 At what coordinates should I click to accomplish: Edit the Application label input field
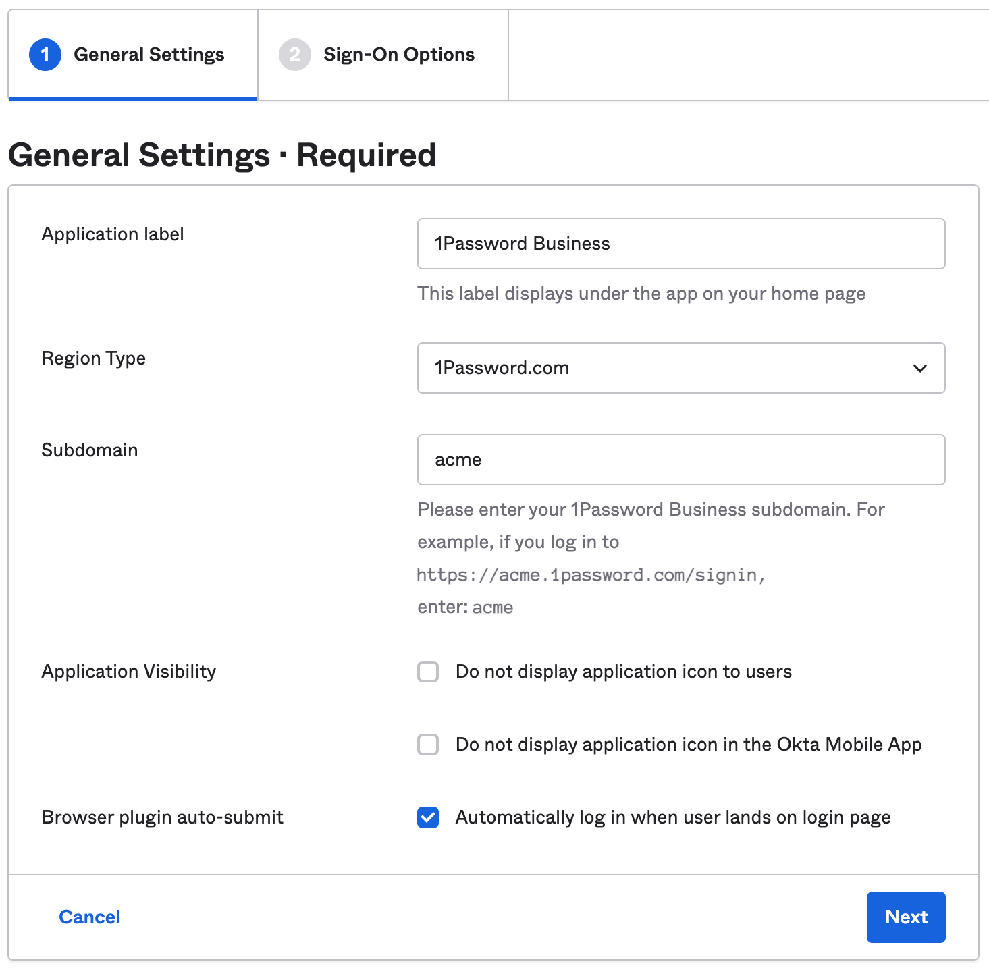click(681, 244)
